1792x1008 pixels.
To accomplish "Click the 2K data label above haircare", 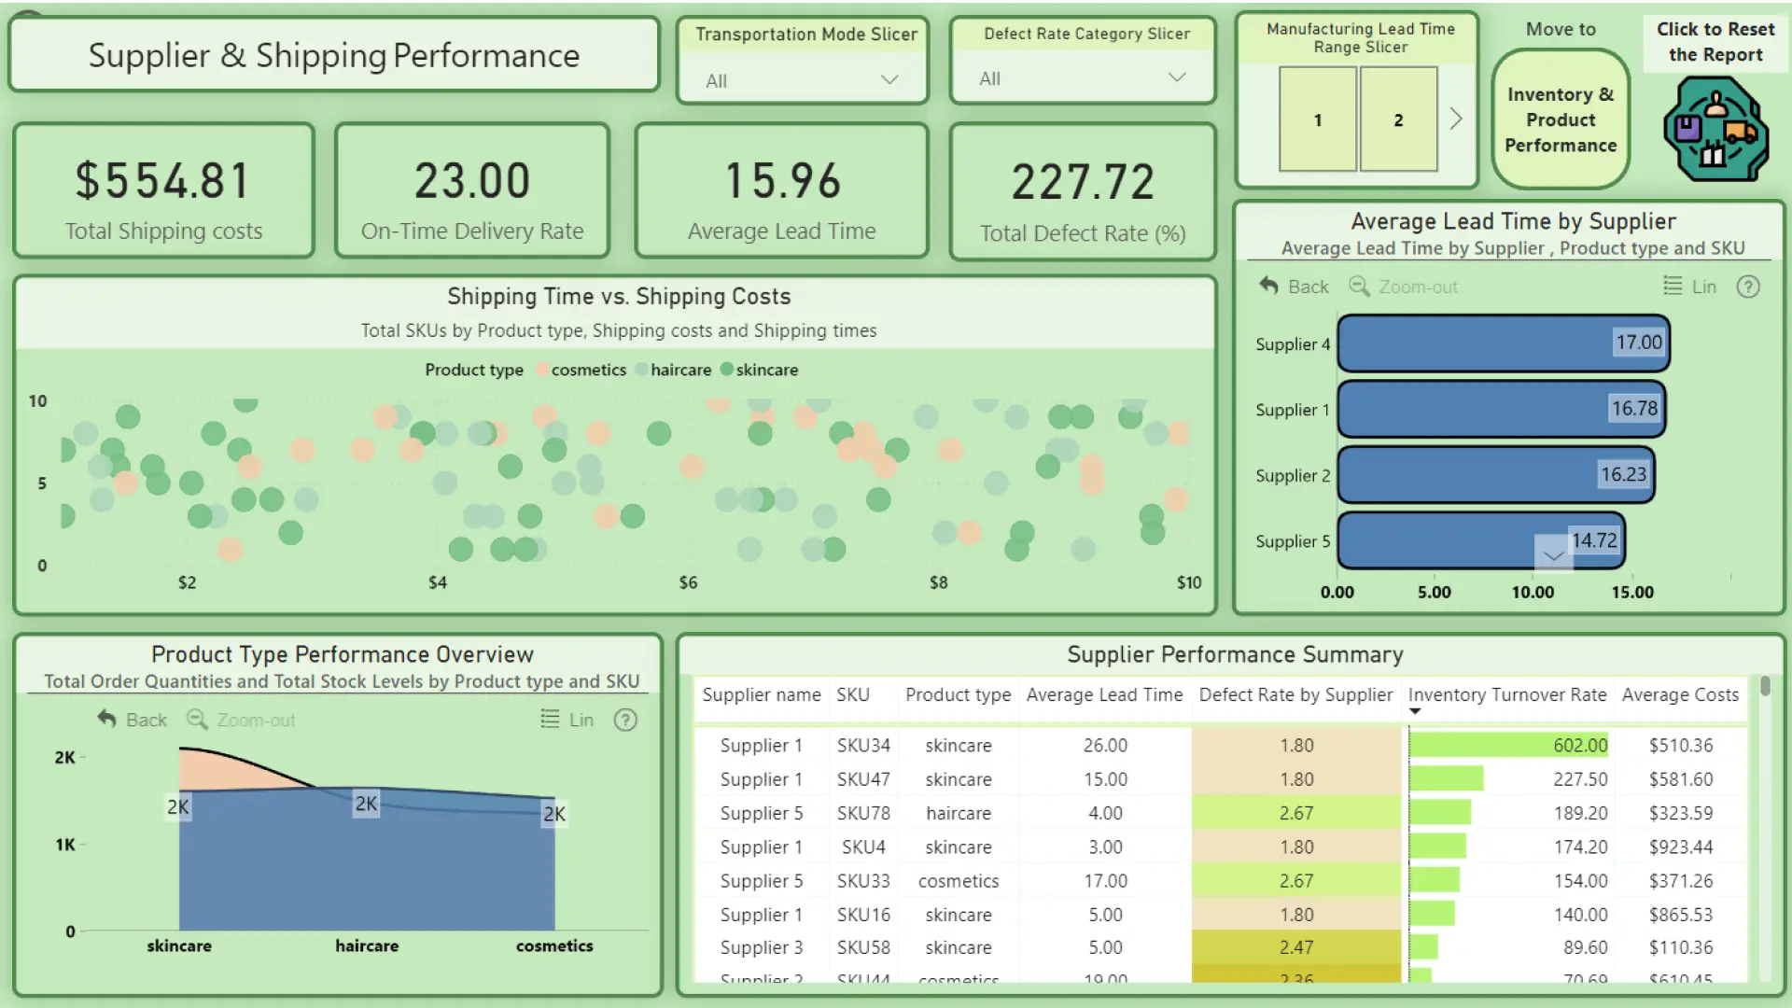I will coord(366,804).
